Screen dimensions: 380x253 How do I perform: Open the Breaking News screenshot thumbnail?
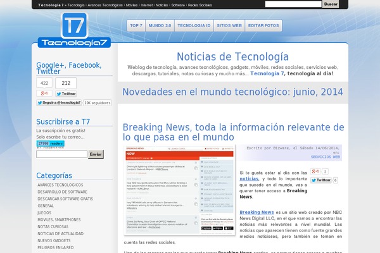180,190
